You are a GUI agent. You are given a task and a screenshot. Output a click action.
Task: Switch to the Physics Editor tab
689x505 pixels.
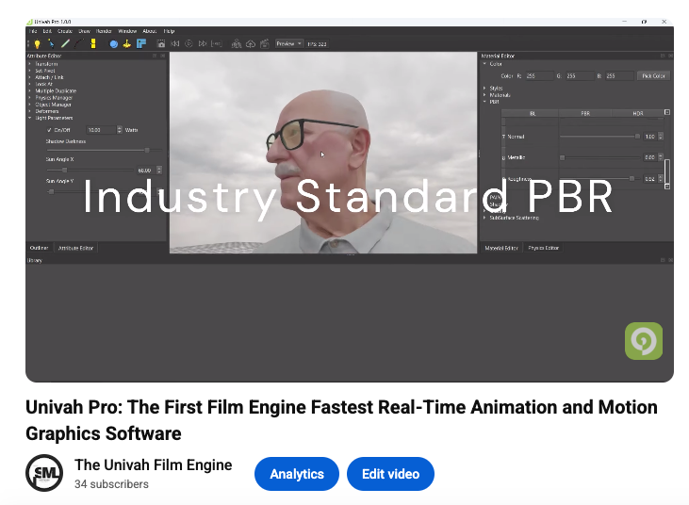click(x=544, y=248)
